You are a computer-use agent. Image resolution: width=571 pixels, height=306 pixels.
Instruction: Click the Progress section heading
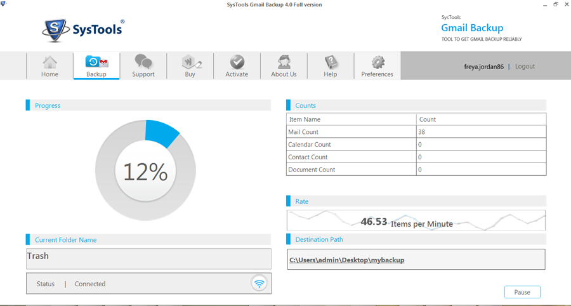click(48, 105)
